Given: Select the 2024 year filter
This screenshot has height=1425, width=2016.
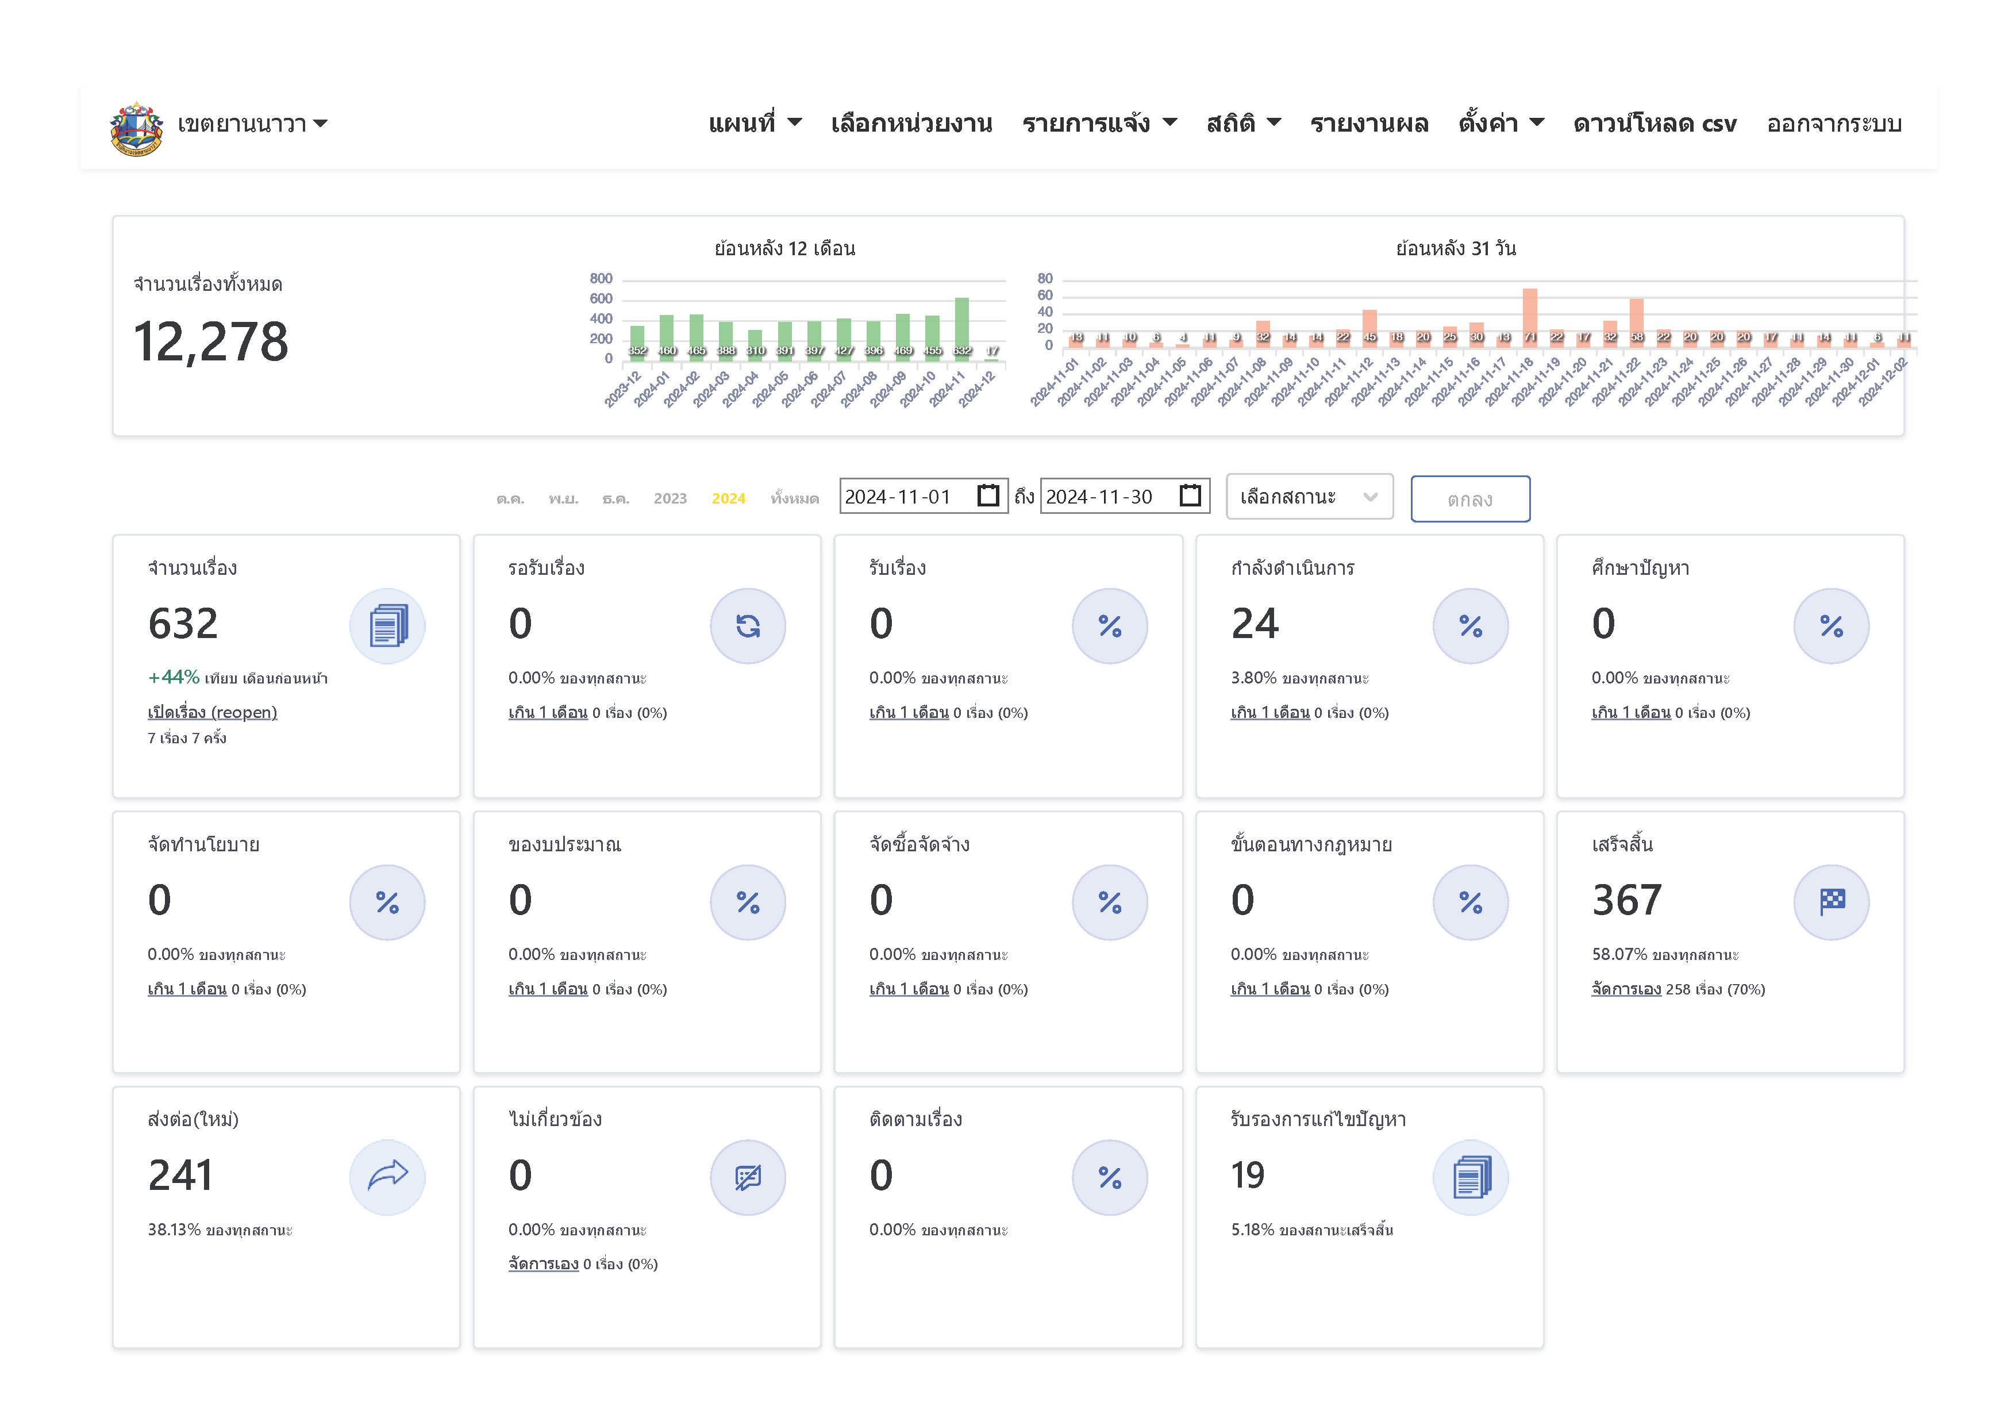Looking at the screenshot, I should click(728, 499).
